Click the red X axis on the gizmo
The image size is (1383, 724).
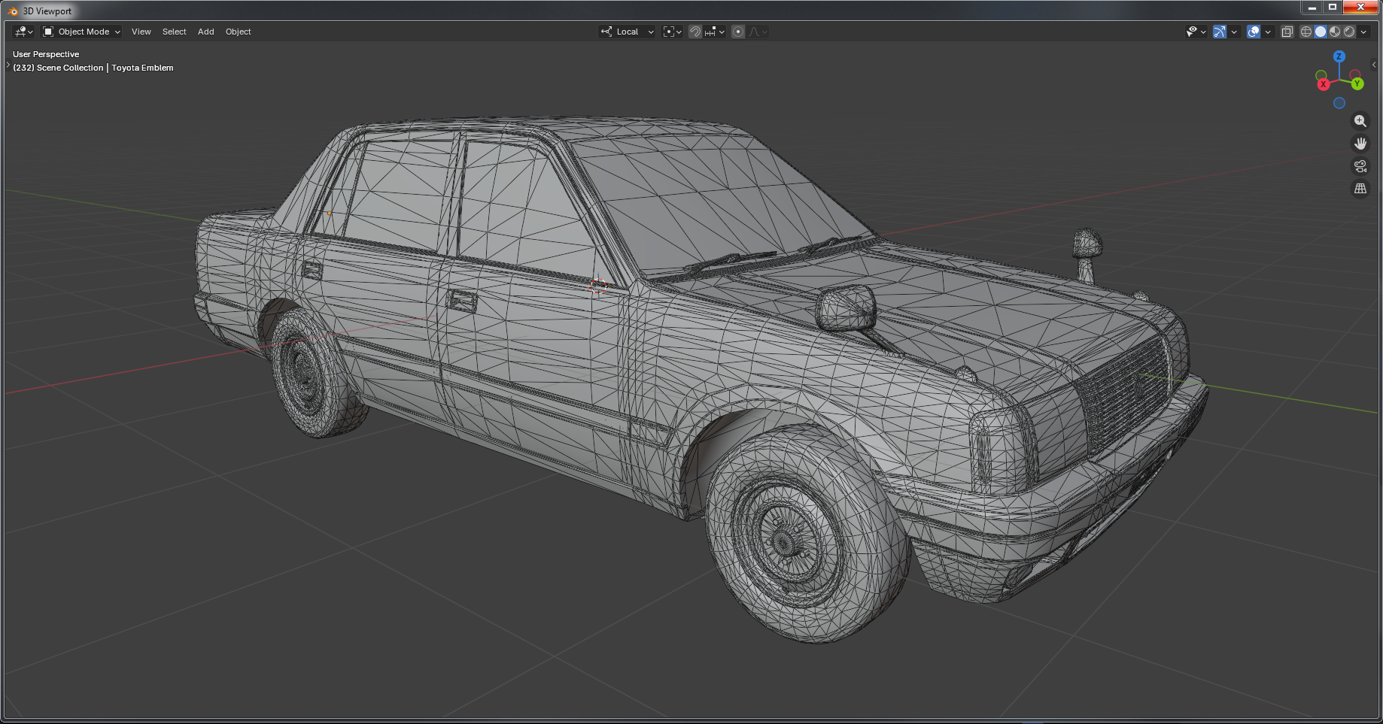1324,84
